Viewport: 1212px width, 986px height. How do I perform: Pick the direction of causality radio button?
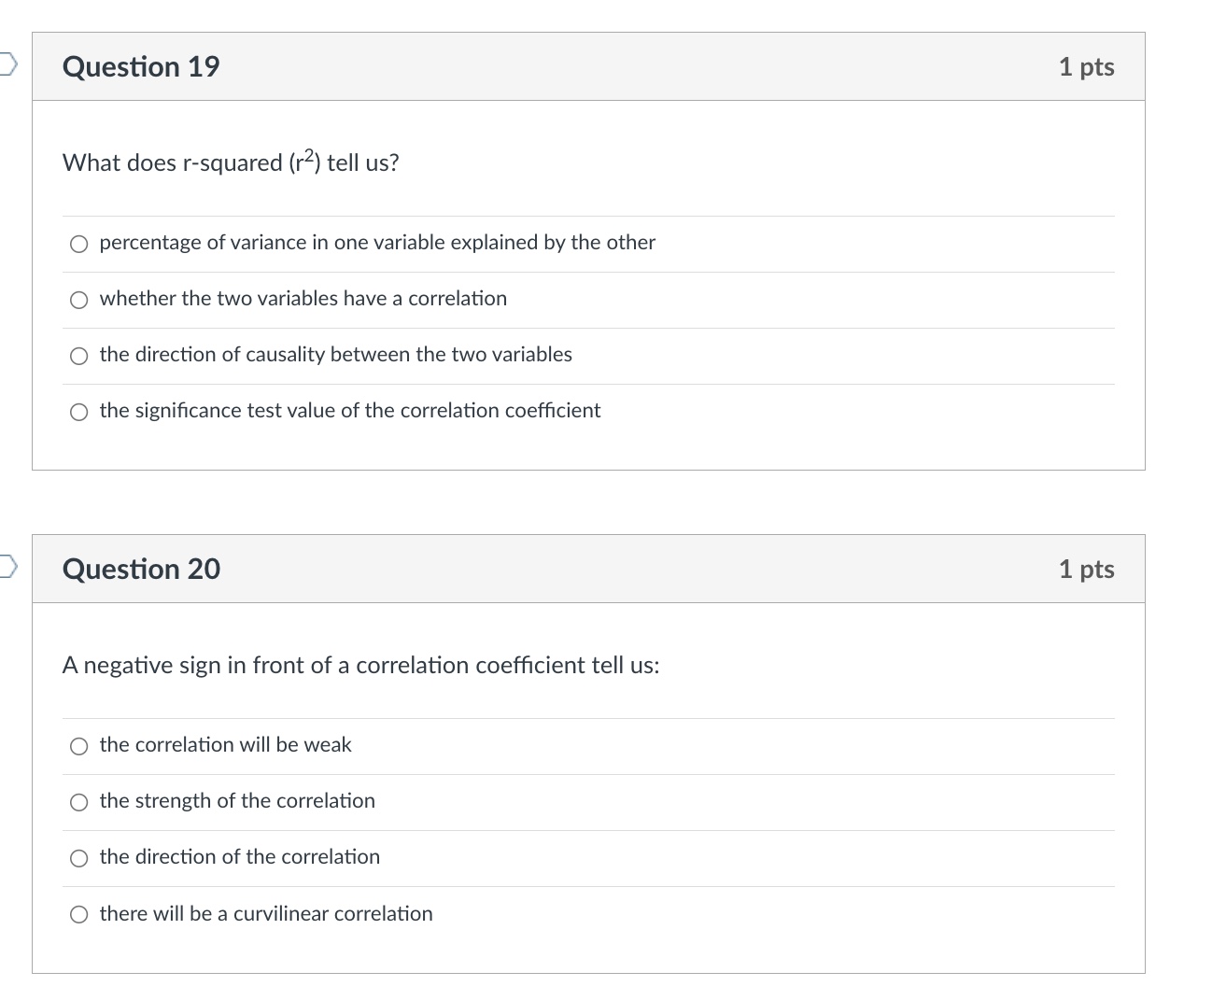79,356
